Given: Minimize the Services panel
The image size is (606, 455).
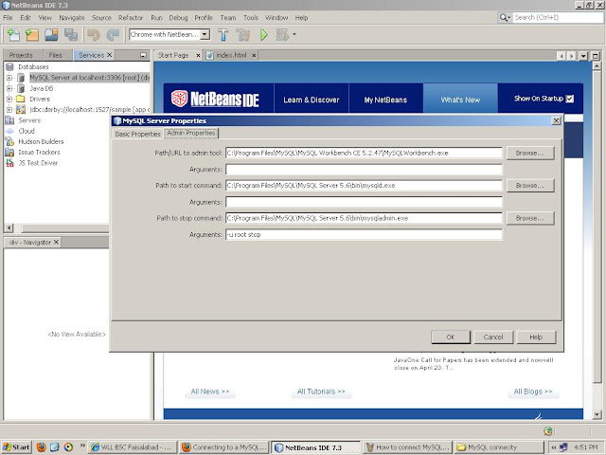Looking at the screenshot, I should pos(143,55).
